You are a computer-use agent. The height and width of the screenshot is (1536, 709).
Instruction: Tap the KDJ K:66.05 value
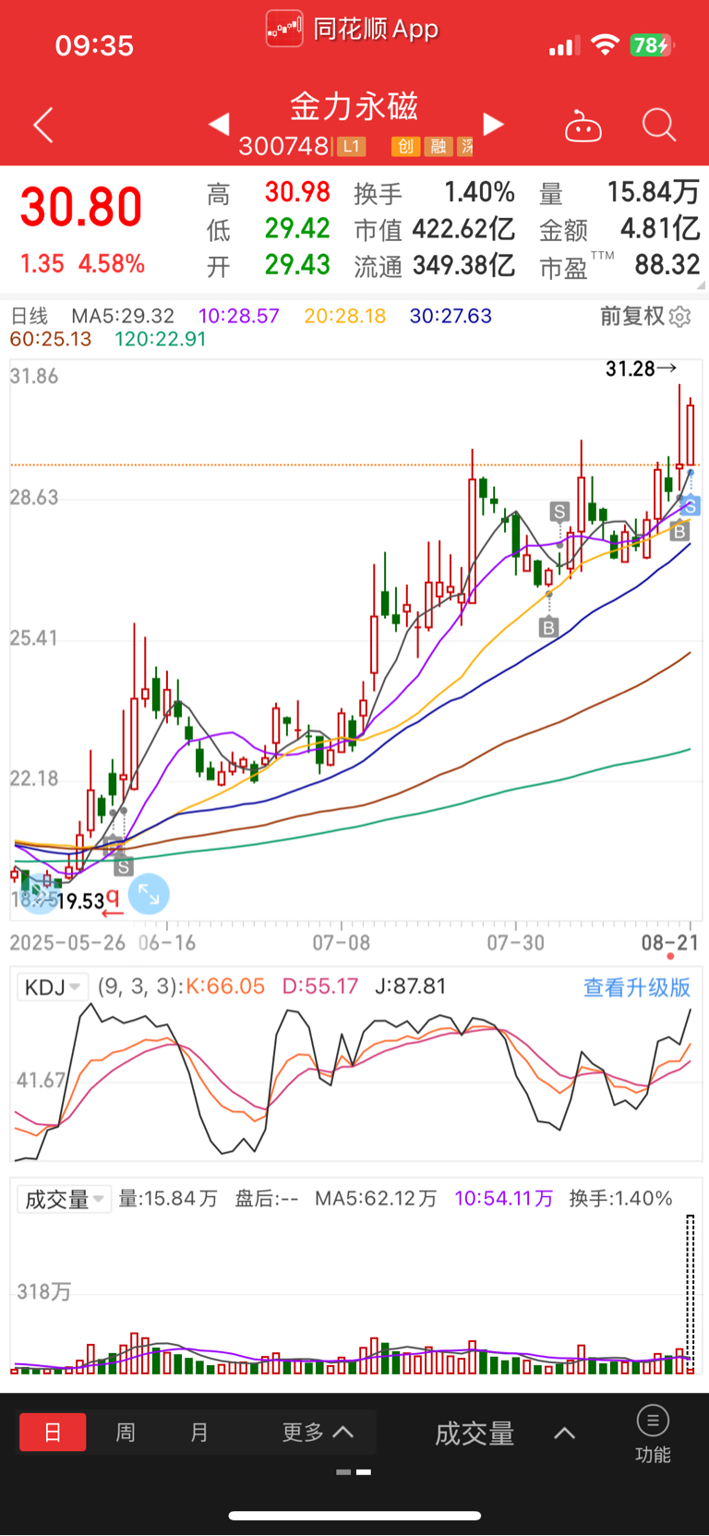click(225, 986)
